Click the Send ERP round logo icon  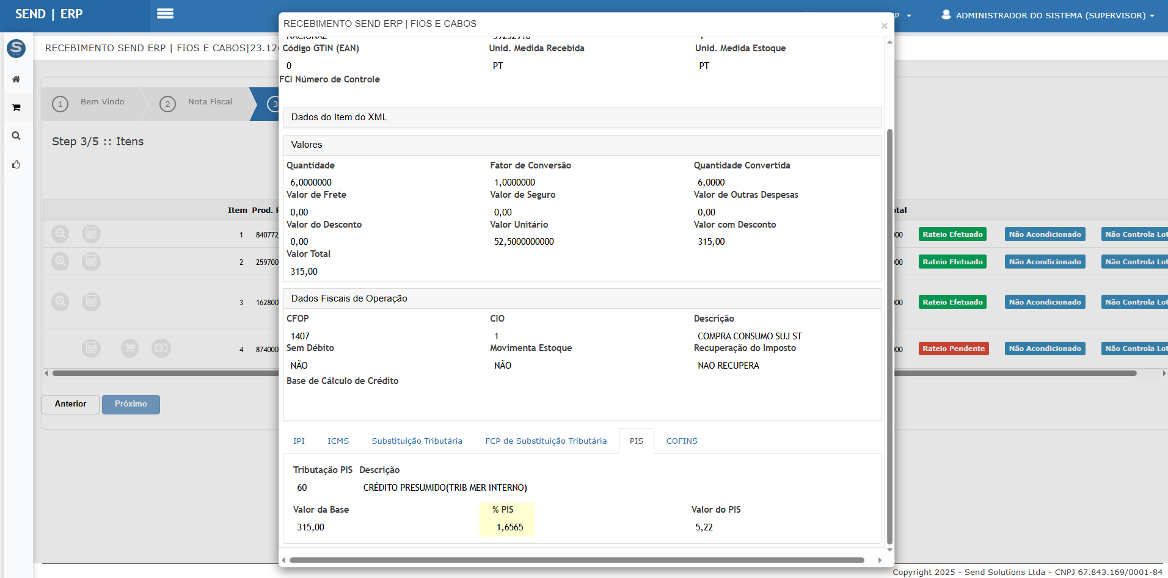(16, 48)
